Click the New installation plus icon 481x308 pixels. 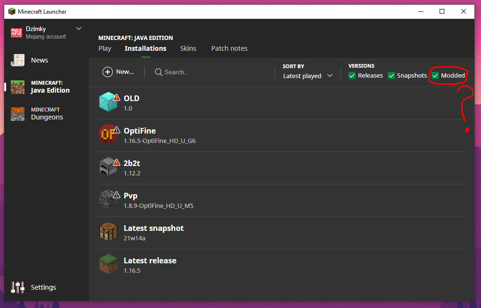(x=108, y=72)
